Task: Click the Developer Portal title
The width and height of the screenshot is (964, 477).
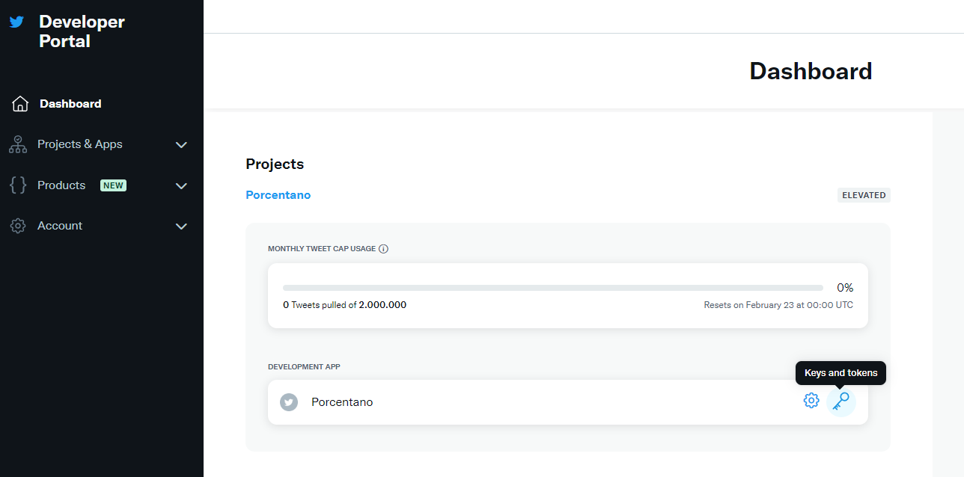Action: [x=82, y=31]
